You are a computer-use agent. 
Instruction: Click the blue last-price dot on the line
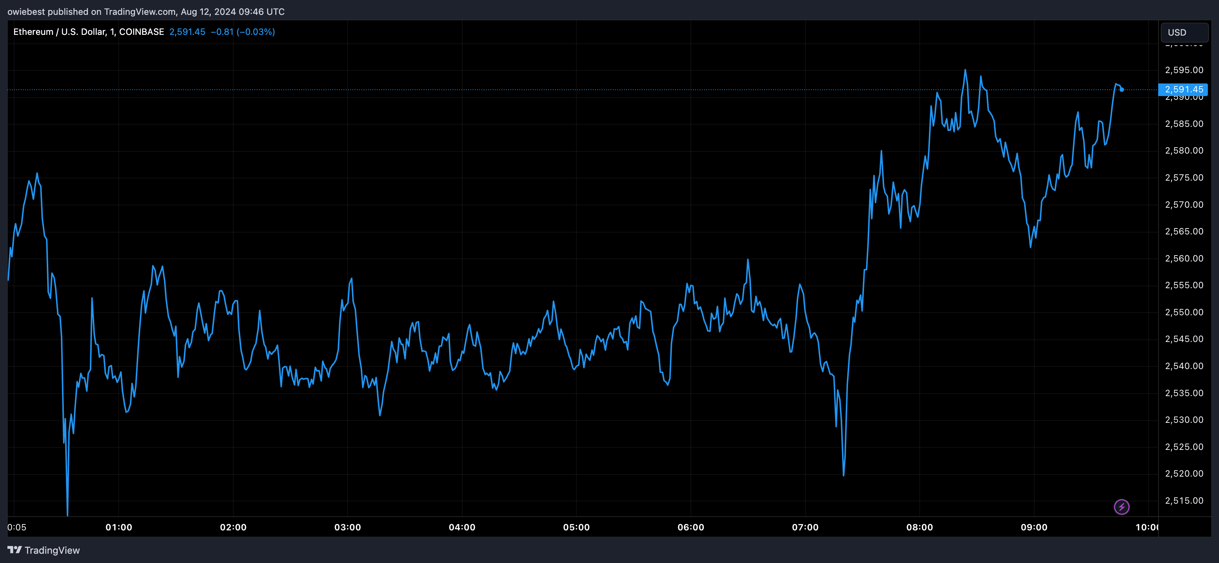[1121, 89]
